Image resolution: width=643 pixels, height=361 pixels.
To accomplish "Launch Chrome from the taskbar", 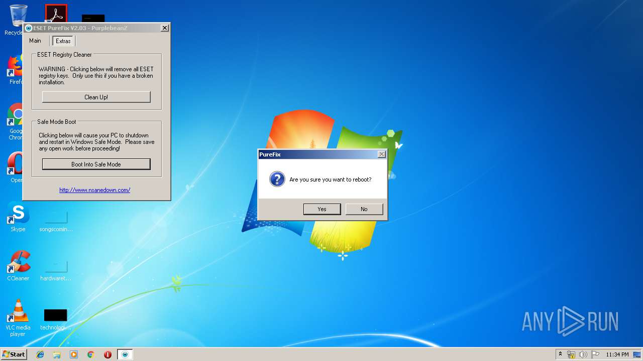I will point(91,354).
